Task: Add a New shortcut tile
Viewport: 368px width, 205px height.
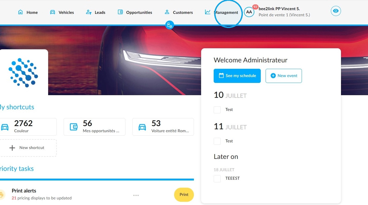Action: pos(28,148)
